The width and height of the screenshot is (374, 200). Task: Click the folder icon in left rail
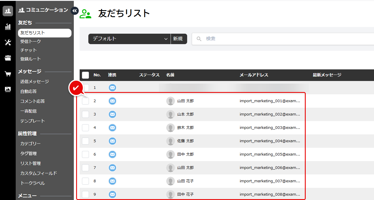click(8, 58)
